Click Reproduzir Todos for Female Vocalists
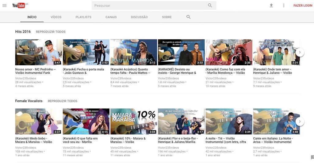 click(x=63, y=101)
